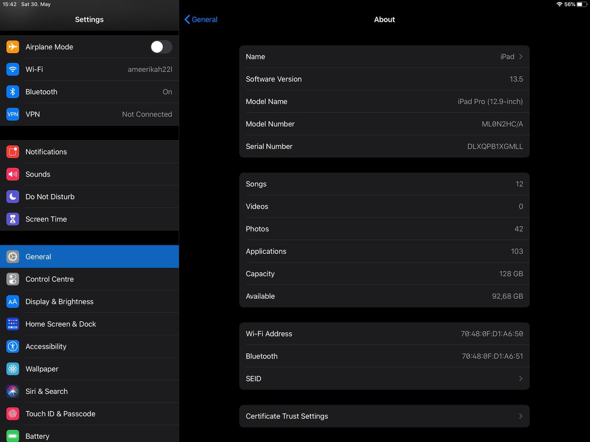
Task: Open VPN settings
Action: 89,114
